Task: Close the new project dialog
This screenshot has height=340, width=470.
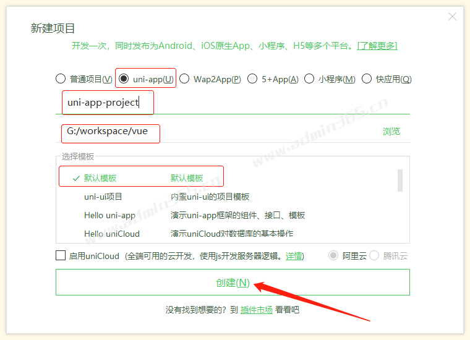Action: point(452,17)
